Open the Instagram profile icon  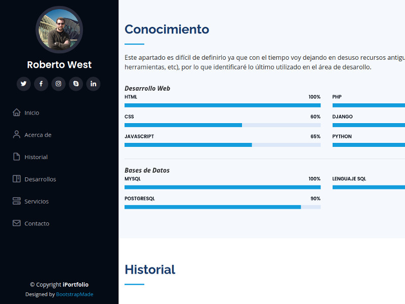point(58,84)
